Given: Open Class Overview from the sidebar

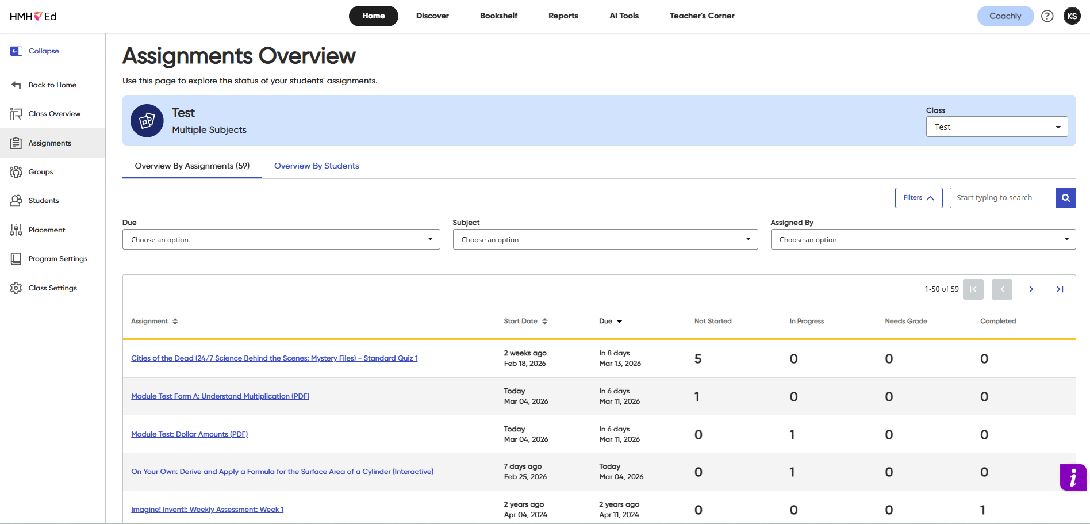Looking at the screenshot, I should (52, 114).
